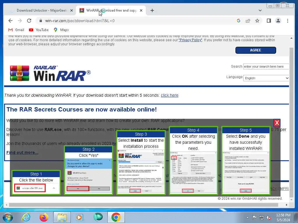The height and width of the screenshot is (223, 298).
Task: Click the page scroll-up arrow
Action: coord(291,38)
